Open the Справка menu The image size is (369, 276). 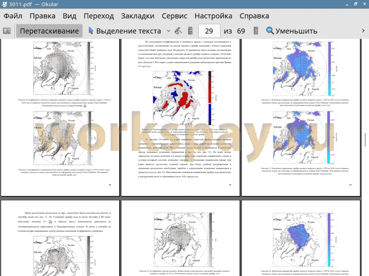click(254, 16)
